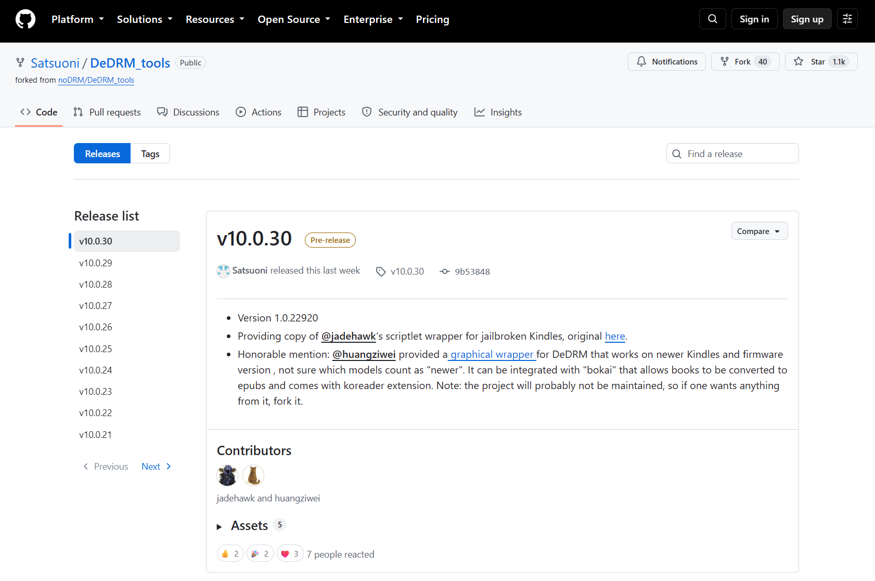Open the Insights tab

pos(498,112)
